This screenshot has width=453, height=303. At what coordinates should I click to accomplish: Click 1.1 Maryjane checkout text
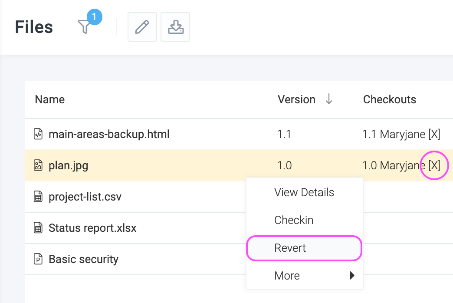pos(394,134)
